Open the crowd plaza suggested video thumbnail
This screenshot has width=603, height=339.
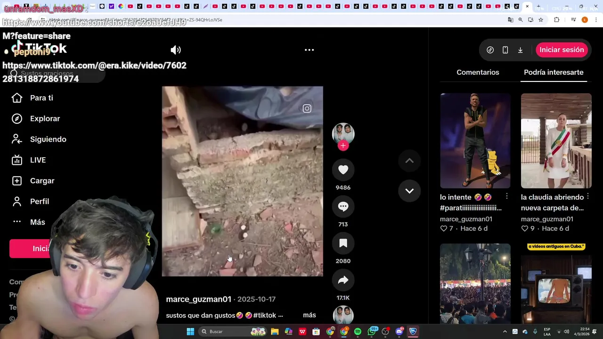click(475, 284)
